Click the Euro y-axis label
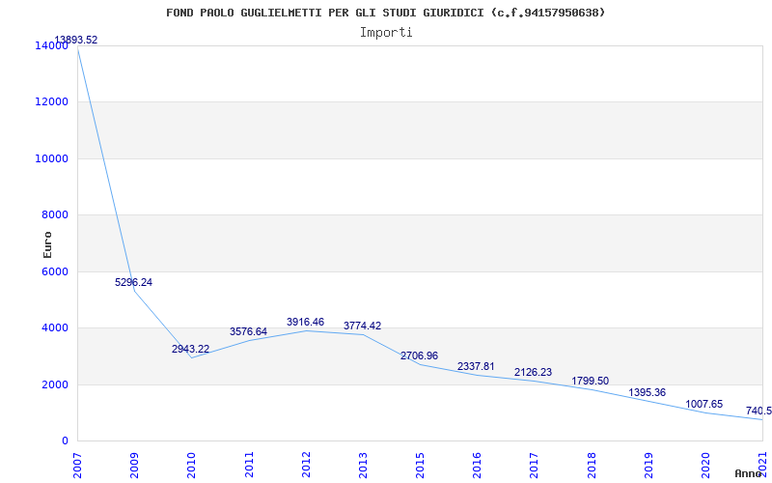 pos(47,244)
